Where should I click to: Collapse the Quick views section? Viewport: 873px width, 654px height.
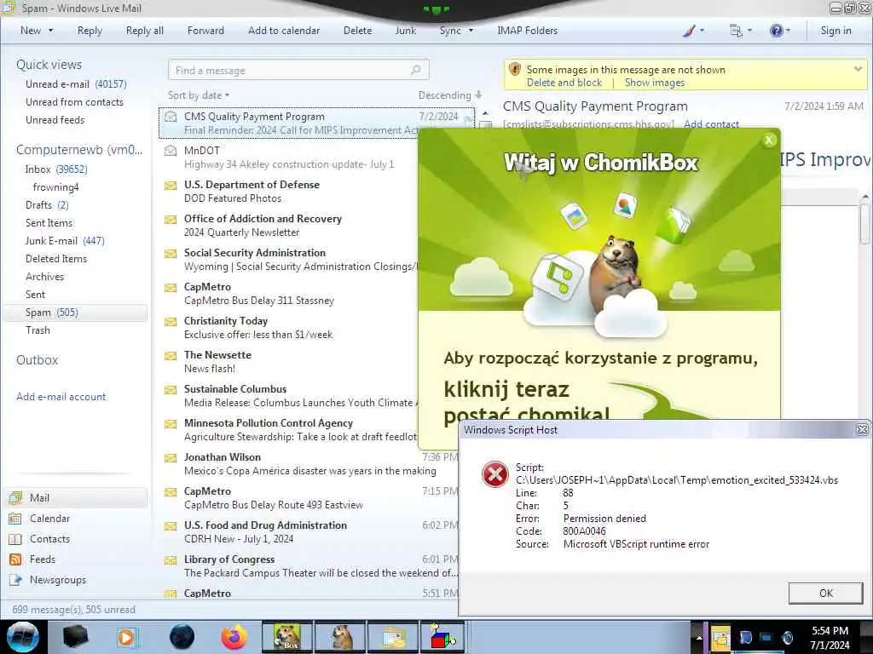pos(49,65)
